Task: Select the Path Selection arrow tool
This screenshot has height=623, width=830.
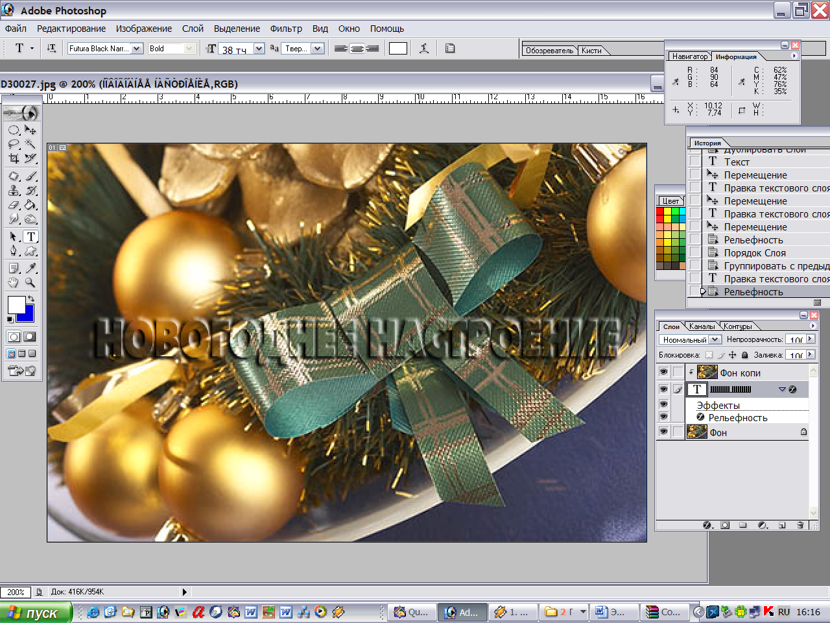Action: [14, 237]
